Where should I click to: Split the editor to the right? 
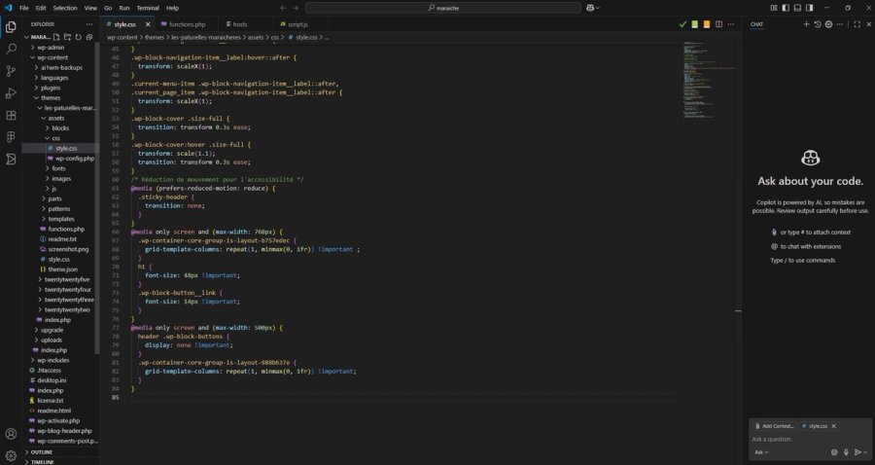(718, 24)
